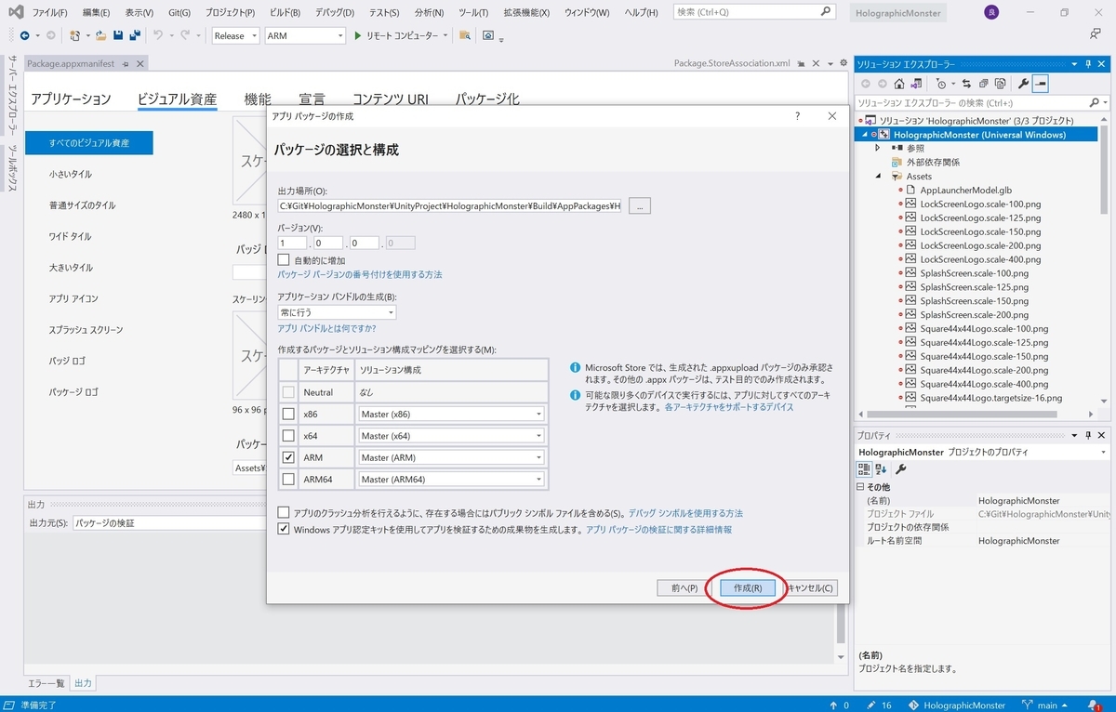
Task: Click Show All Files icon
Action: 1000,84
